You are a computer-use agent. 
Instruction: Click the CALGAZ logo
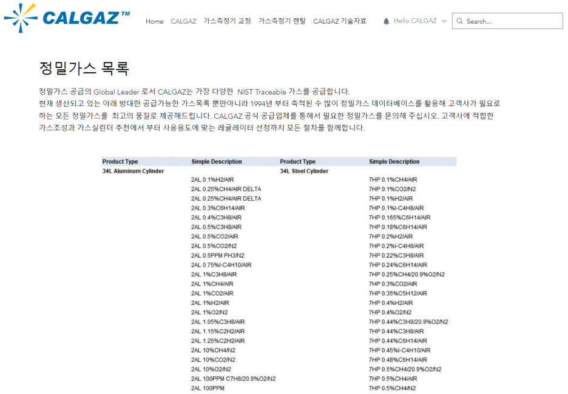(67, 18)
